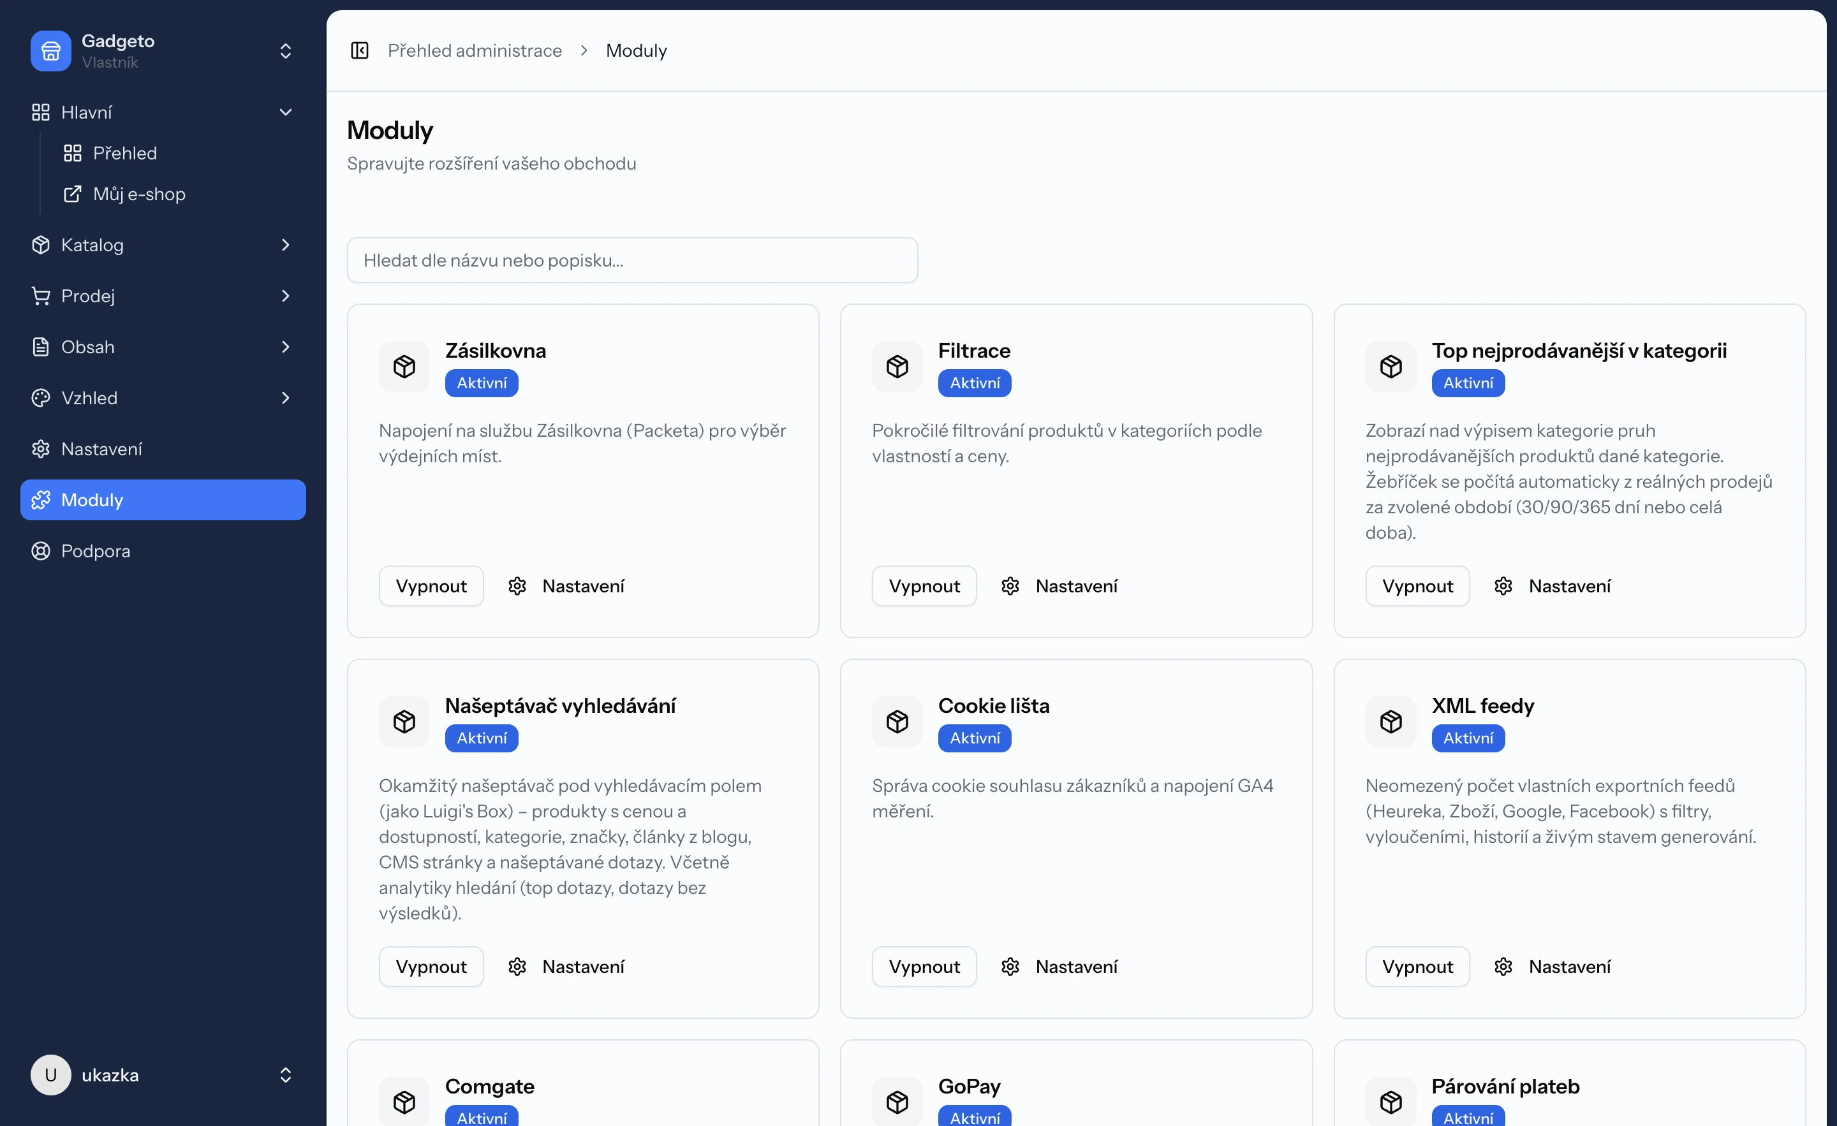Click the XML feedy module icon
This screenshot has height=1126, width=1837.
1391,721
